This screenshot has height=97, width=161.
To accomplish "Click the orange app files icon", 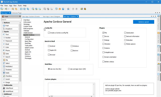I will coord(60,9).
